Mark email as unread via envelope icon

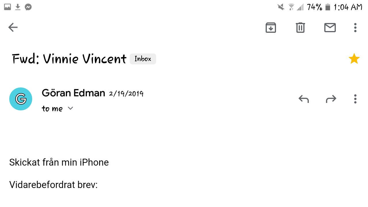330,28
